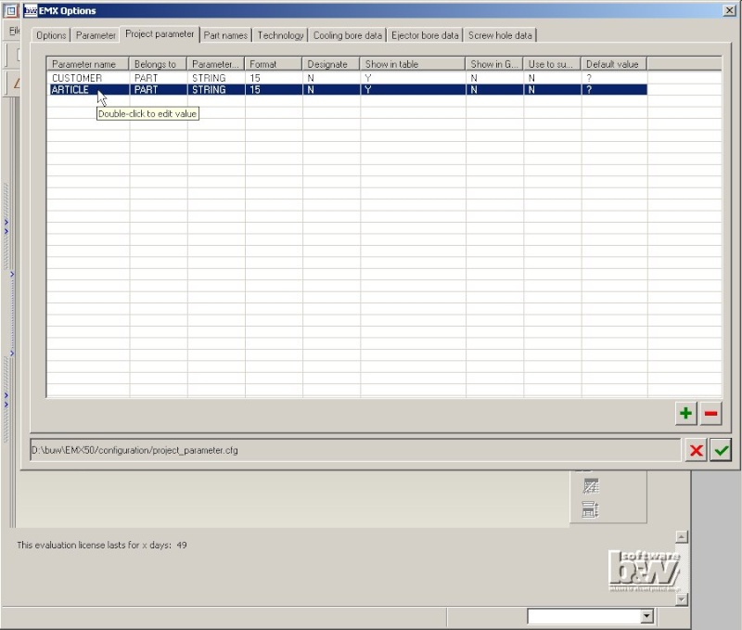This screenshot has width=742, height=630.
Task: Open the Technology tab
Action: [x=280, y=35]
